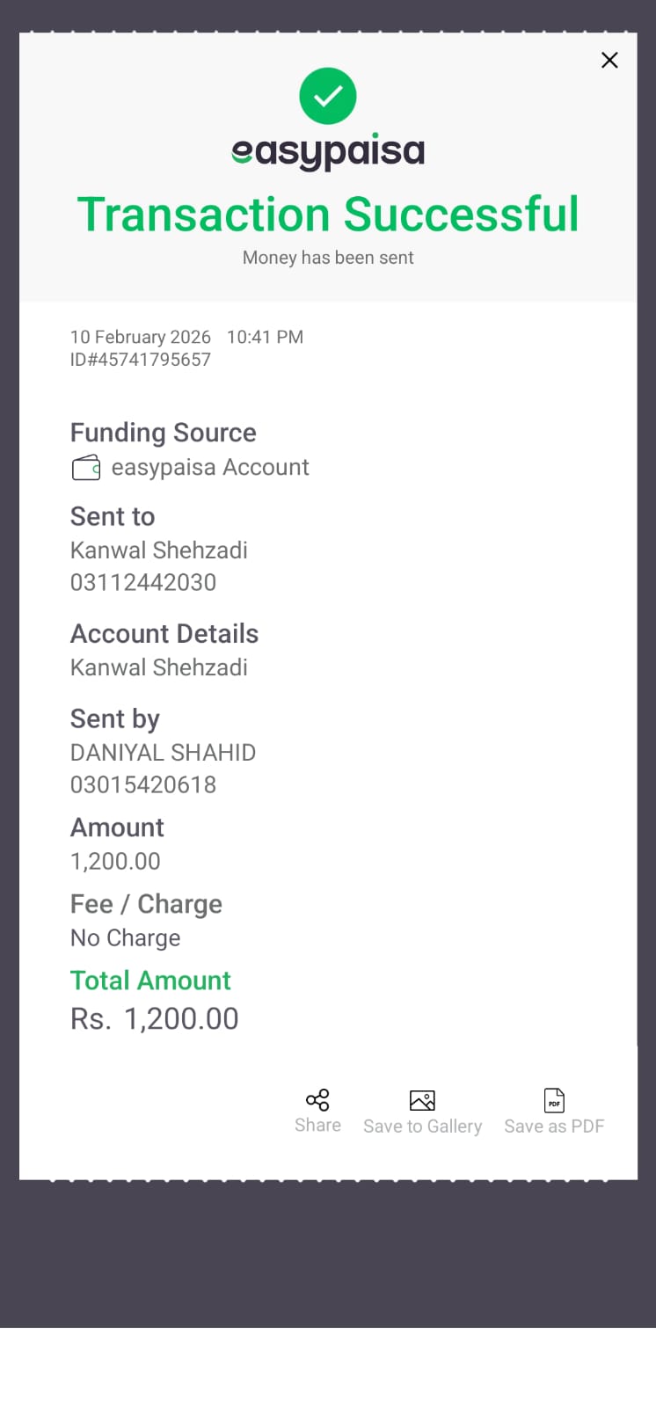
Task: Click the No Charge fee text
Action: [126, 938]
